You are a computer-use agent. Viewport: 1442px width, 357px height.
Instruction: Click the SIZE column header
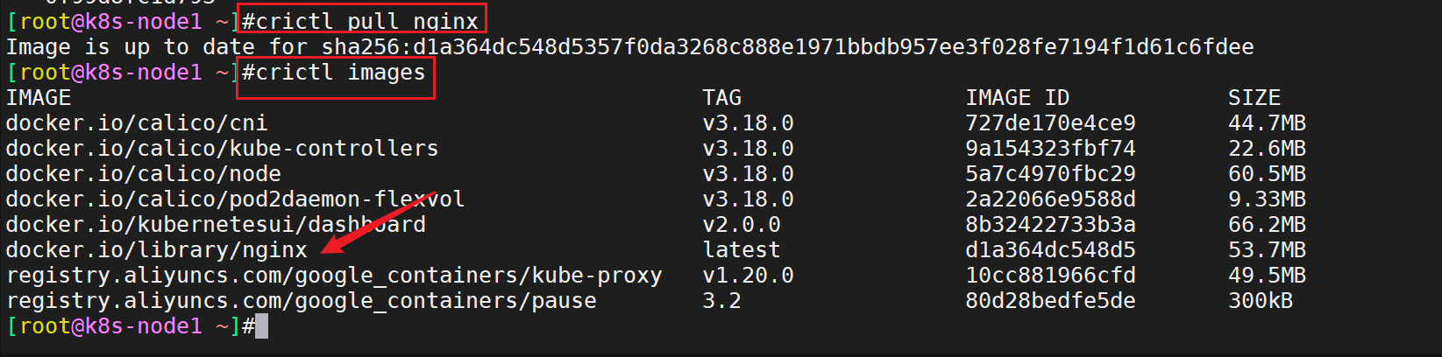(x=1254, y=97)
